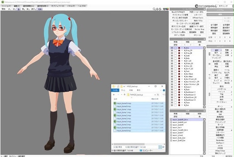Open the ヘルプ(H) menu
The height and width of the screenshot is (157, 234).
[82, 6]
